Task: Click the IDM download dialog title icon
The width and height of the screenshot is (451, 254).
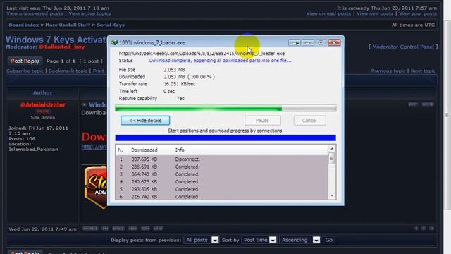Action: click(x=114, y=42)
